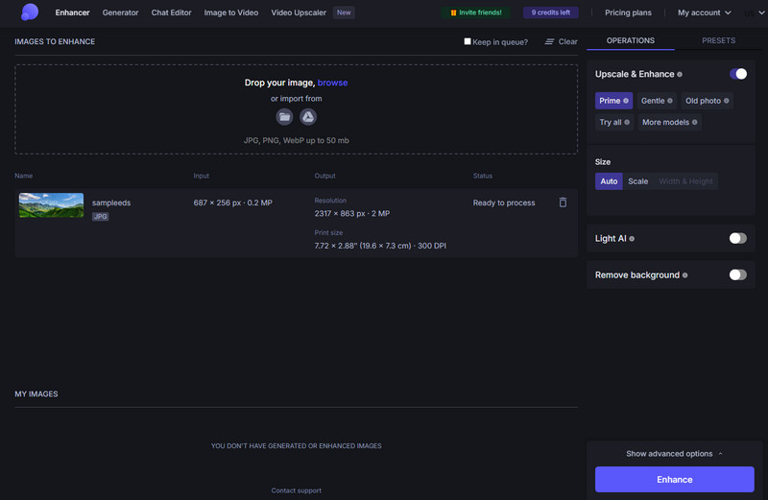Screen dimensions: 768x500
Task: Open the More models selector
Action: coord(669,123)
